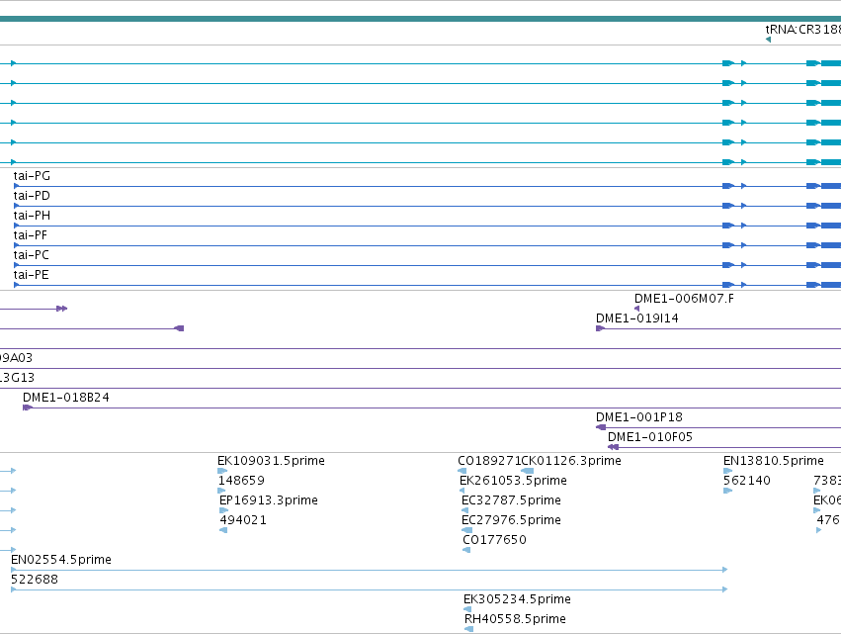Open the DME1-018B24 clone label
The width and height of the screenshot is (841, 634).
[66, 398]
